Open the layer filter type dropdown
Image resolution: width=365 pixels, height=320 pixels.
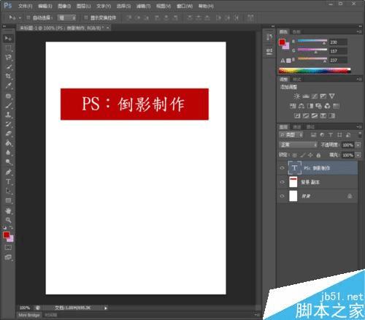pos(291,134)
